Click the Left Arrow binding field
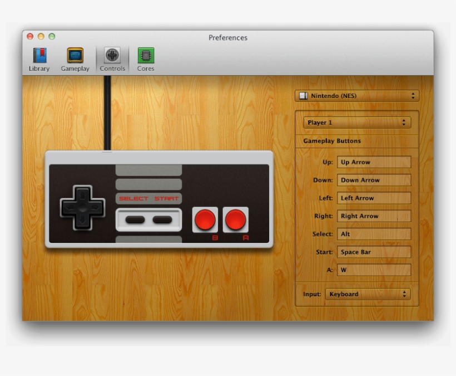The width and height of the screenshot is (456, 376). coord(374,198)
